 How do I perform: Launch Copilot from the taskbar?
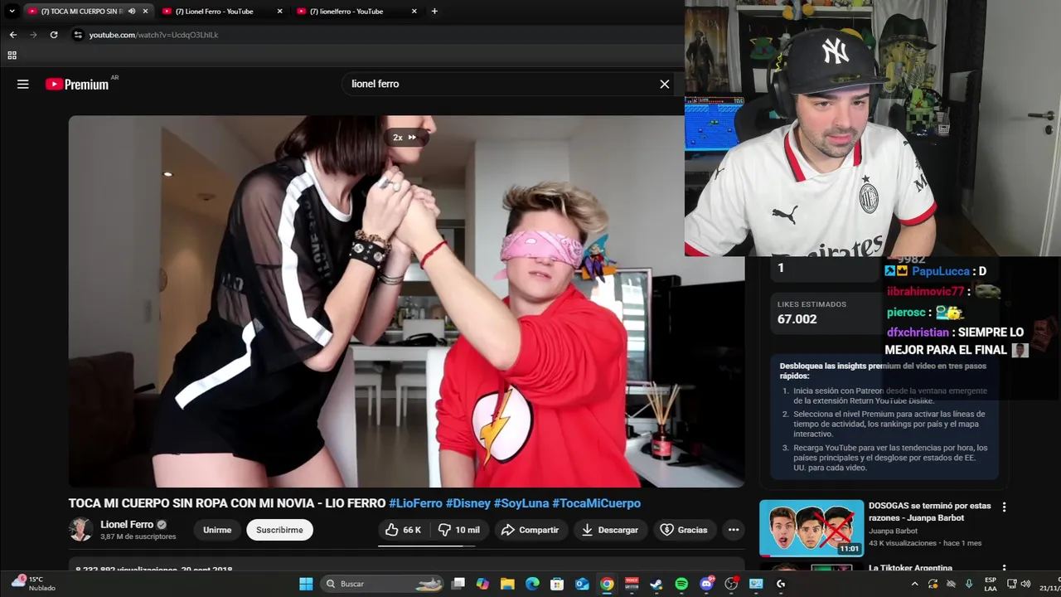coord(482,584)
